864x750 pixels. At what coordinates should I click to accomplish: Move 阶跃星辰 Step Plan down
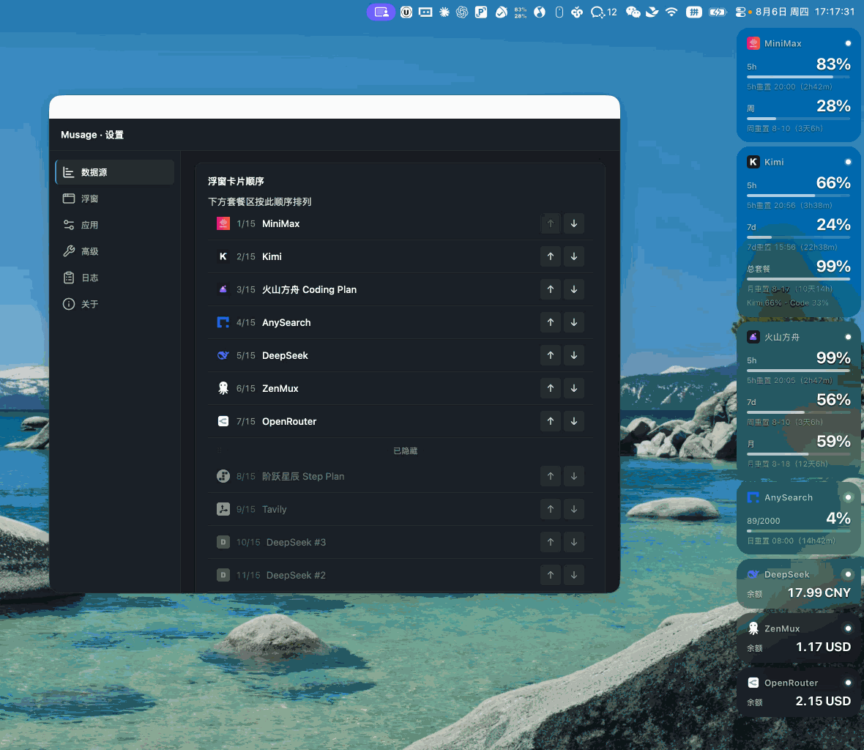point(573,476)
